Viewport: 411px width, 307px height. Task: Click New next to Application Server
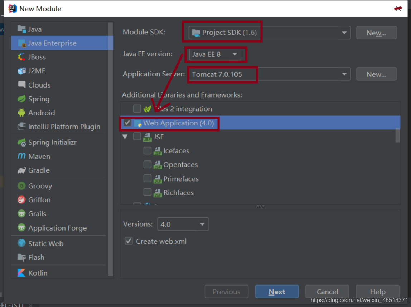click(376, 74)
